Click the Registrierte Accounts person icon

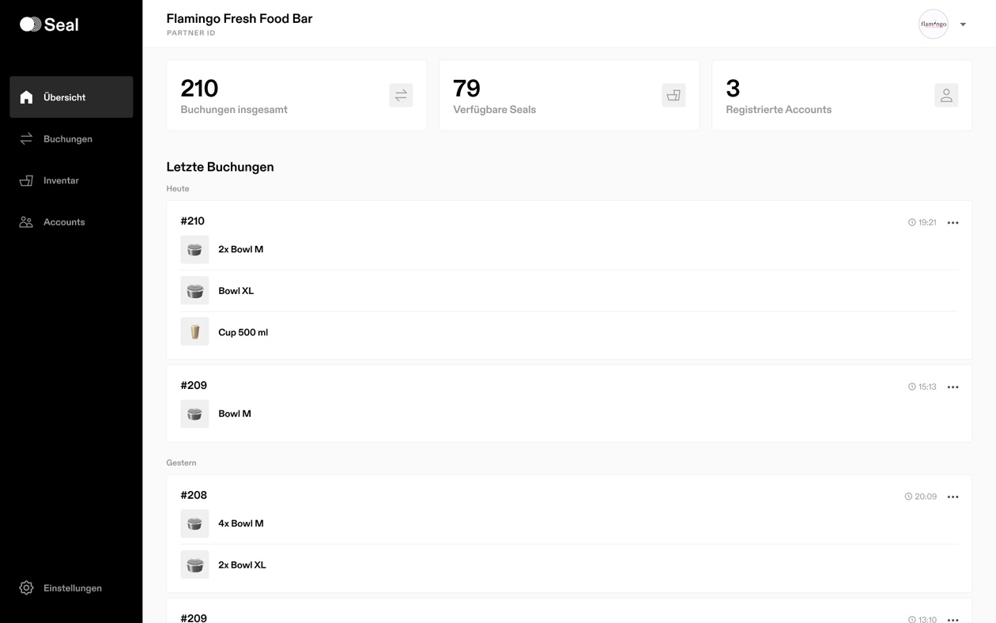(x=946, y=95)
